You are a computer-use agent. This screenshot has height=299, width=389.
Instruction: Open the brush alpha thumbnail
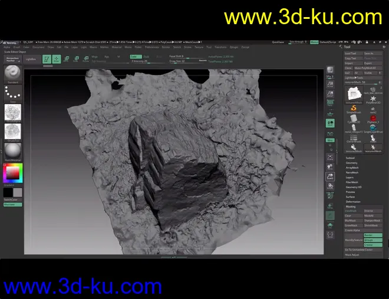tap(12, 113)
